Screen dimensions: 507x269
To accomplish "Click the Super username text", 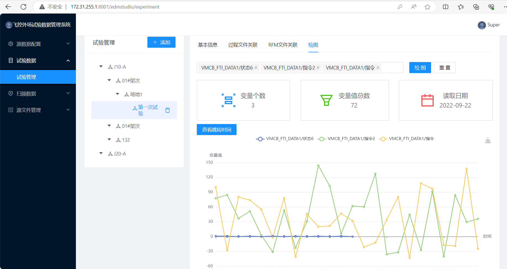I will [x=493, y=25].
